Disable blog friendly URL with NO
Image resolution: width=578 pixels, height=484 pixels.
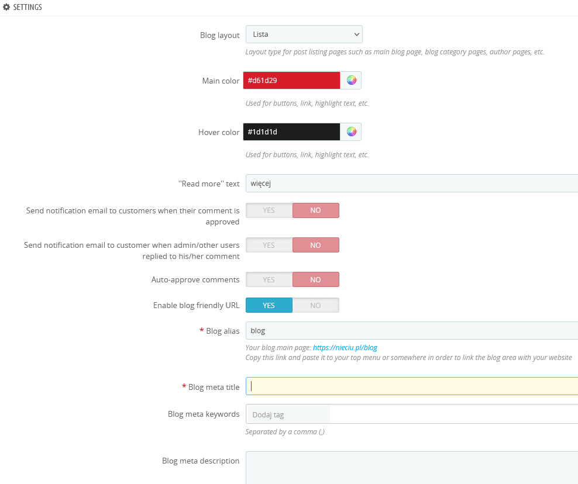point(316,305)
